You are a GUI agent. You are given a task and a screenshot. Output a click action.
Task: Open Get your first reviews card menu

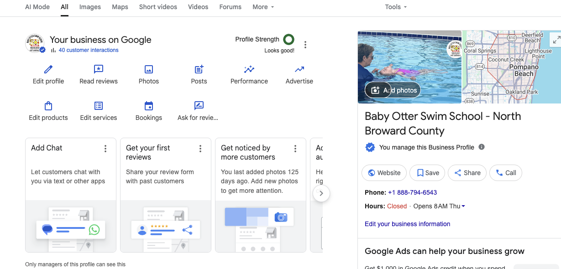coord(200,149)
